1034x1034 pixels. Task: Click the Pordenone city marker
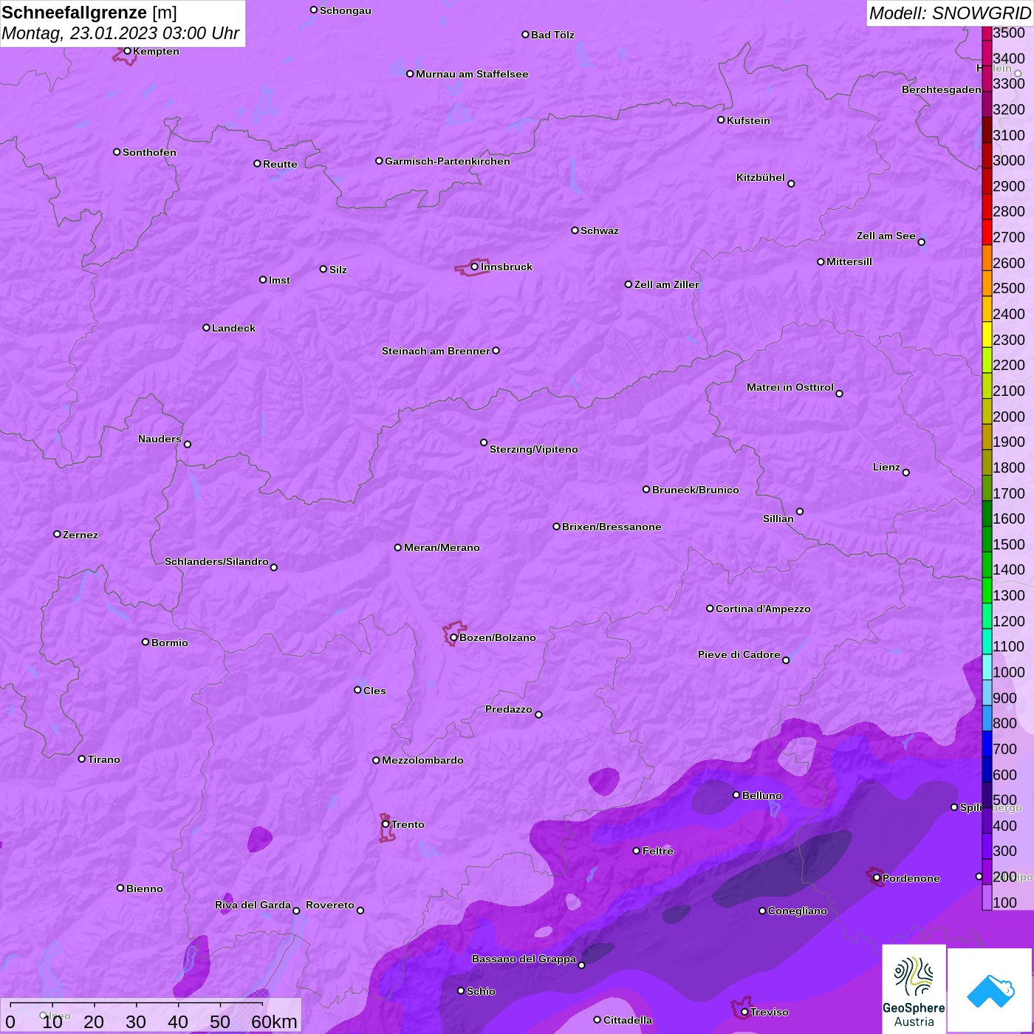(877, 878)
